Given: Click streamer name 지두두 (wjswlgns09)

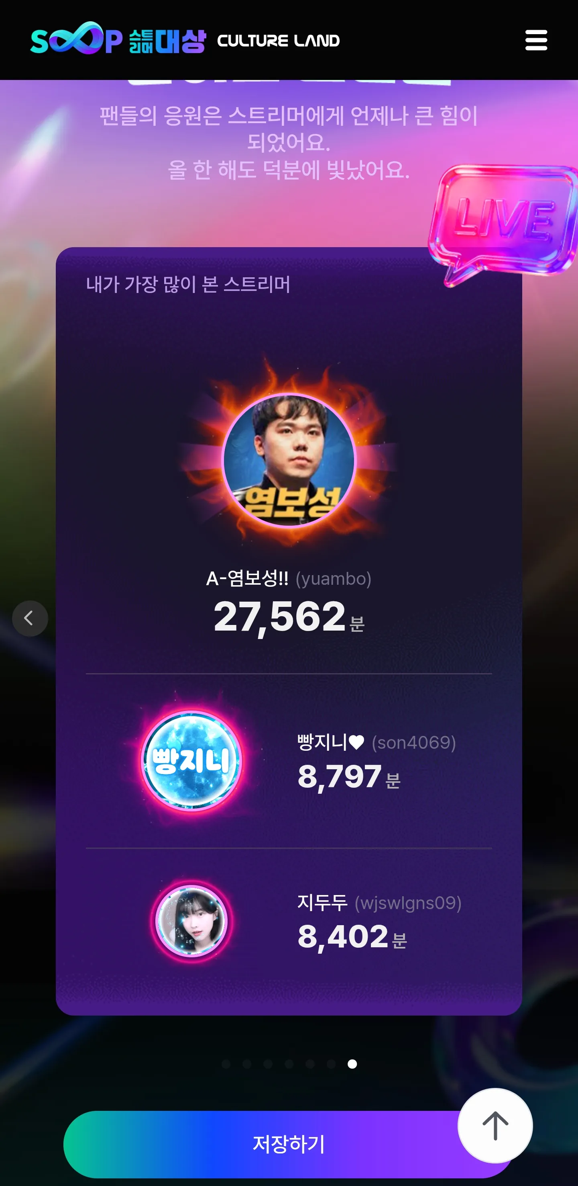Looking at the screenshot, I should point(379,902).
